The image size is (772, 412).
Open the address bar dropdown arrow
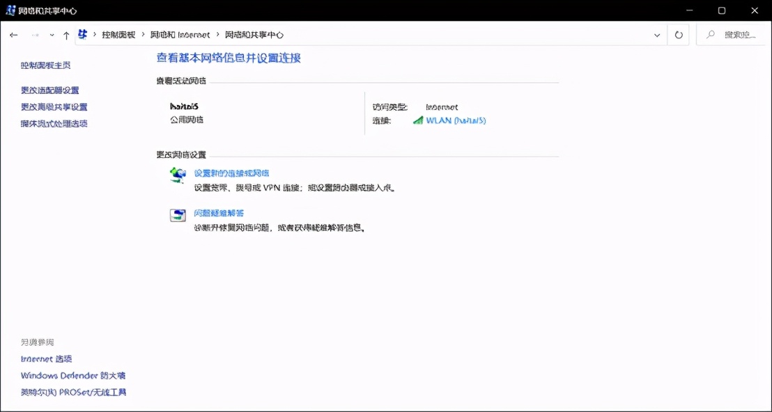pos(656,33)
